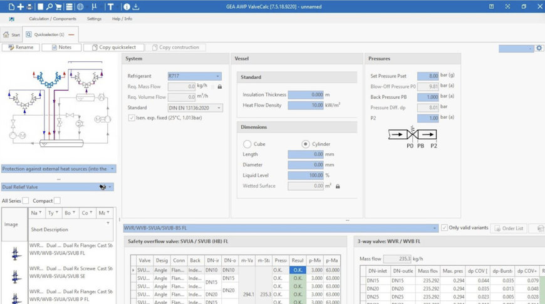Viewport: 545px width, 304px height.
Task: Click the lock icon next to Wetted Surface
Action: [x=338, y=186]
